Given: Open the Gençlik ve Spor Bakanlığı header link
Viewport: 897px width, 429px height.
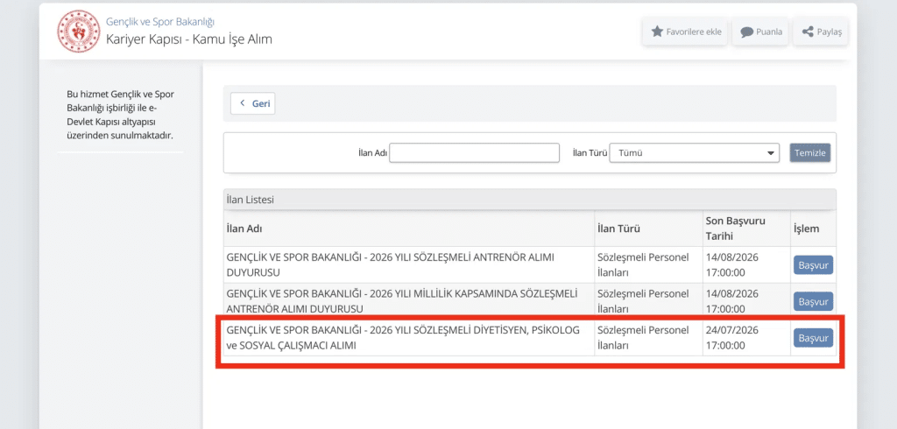Looking at the screenshot, I should pyautogui.click(x=160, y=22).
